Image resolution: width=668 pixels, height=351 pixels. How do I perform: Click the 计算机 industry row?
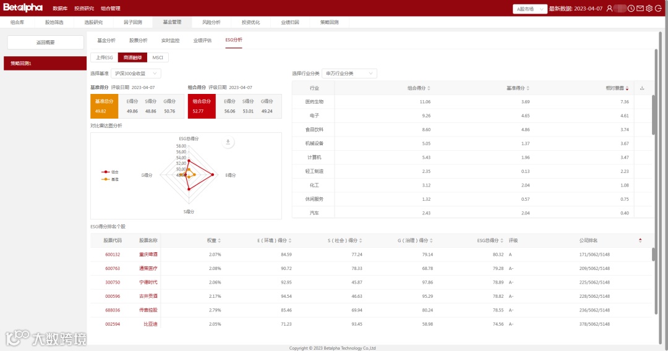472,158
